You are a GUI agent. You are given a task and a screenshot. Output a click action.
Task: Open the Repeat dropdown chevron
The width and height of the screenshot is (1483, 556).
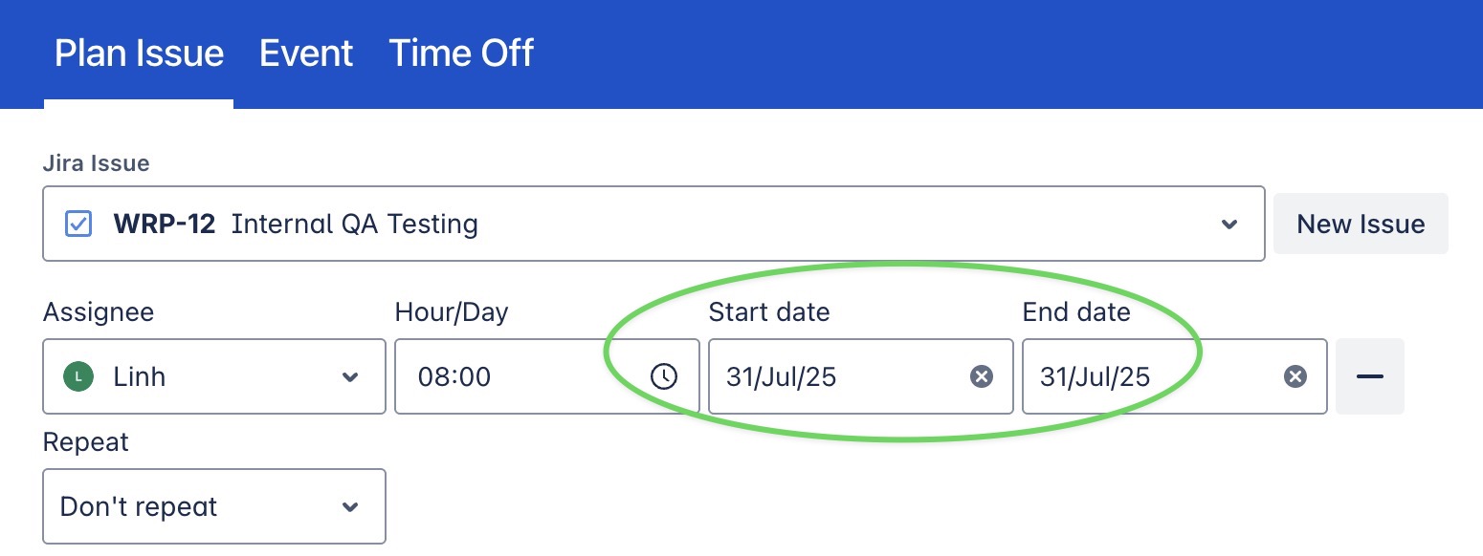(x=349, y=506)
